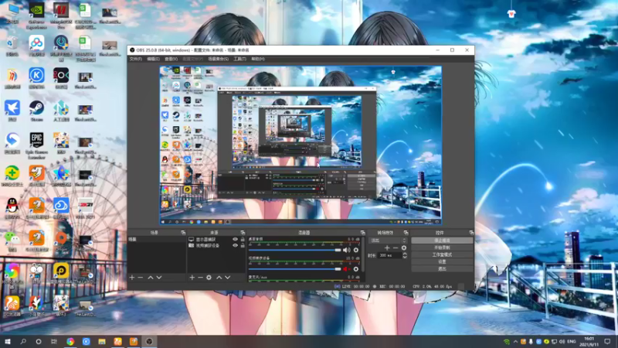The image size is (618, 348).
Task: Add a scene transition with the plus icon
Action: (x=387, y=247)
